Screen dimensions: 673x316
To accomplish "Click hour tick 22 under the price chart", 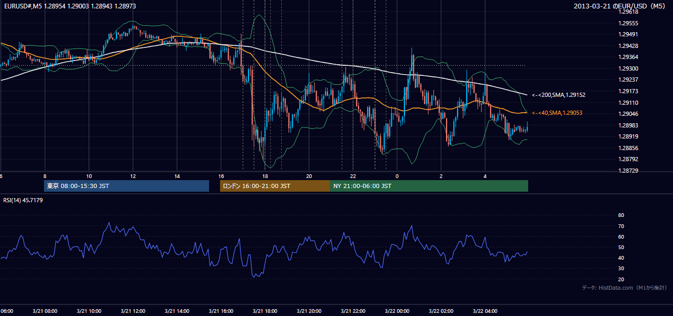I will point(353,176).
